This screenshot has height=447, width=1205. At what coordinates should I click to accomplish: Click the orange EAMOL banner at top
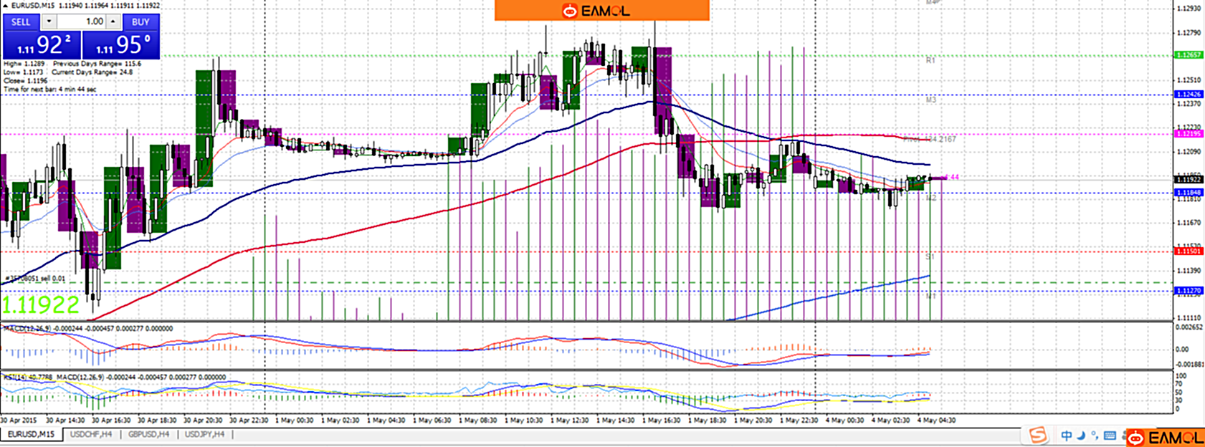coord(601,11)
